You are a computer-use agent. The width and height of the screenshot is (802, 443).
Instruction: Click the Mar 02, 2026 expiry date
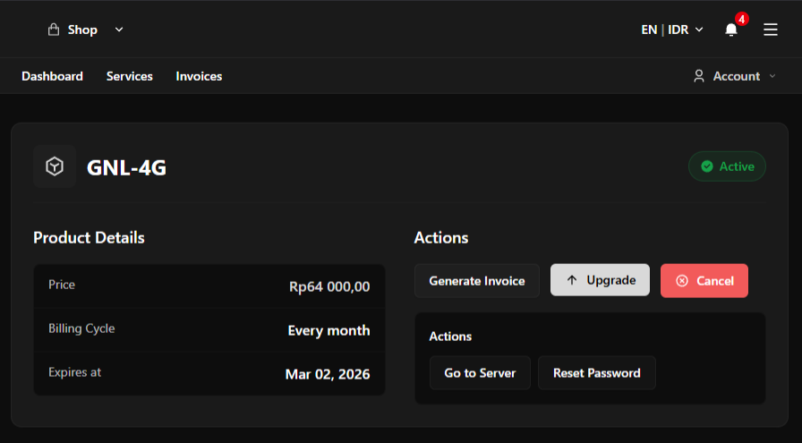327,374
